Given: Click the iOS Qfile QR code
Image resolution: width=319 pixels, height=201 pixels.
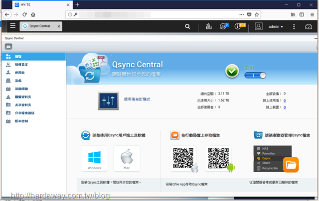Looking at the screenshot, I should [183, 159].
